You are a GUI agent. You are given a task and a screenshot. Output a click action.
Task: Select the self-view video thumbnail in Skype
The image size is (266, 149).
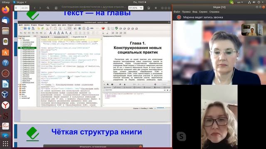tap(252, 29)
